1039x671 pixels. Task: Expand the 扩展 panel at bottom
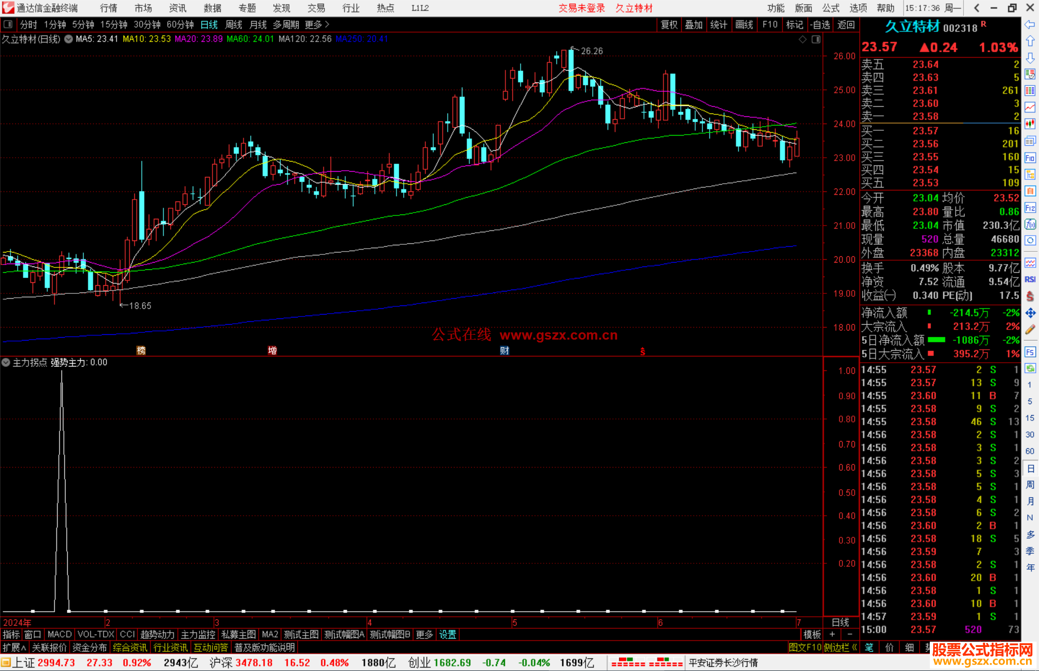click(x=14, y=647)
